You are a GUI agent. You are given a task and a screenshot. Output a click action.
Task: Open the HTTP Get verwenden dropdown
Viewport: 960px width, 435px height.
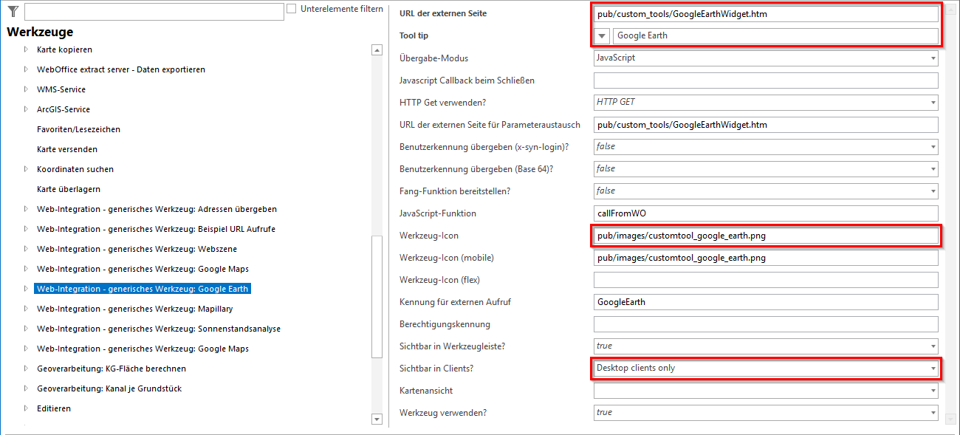coord(933,103)
